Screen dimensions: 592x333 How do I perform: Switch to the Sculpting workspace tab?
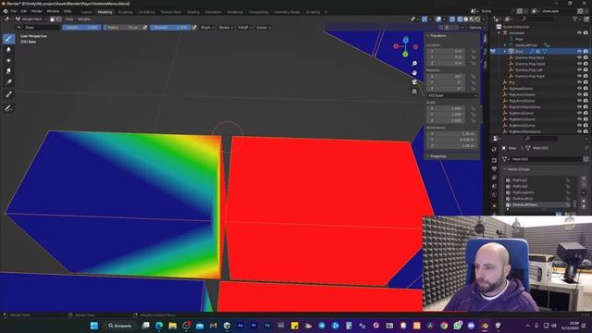(126, 12)
